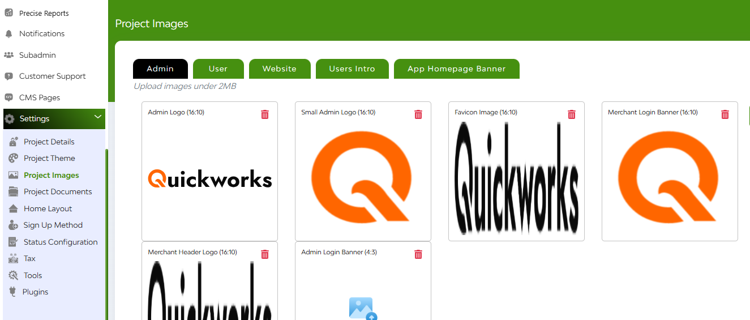The height and width of the screenshot is (320, 750).
Task: Click the 'Admin Logo (16:10)' label
Action: pyautogui.click(x=176, y=112)
